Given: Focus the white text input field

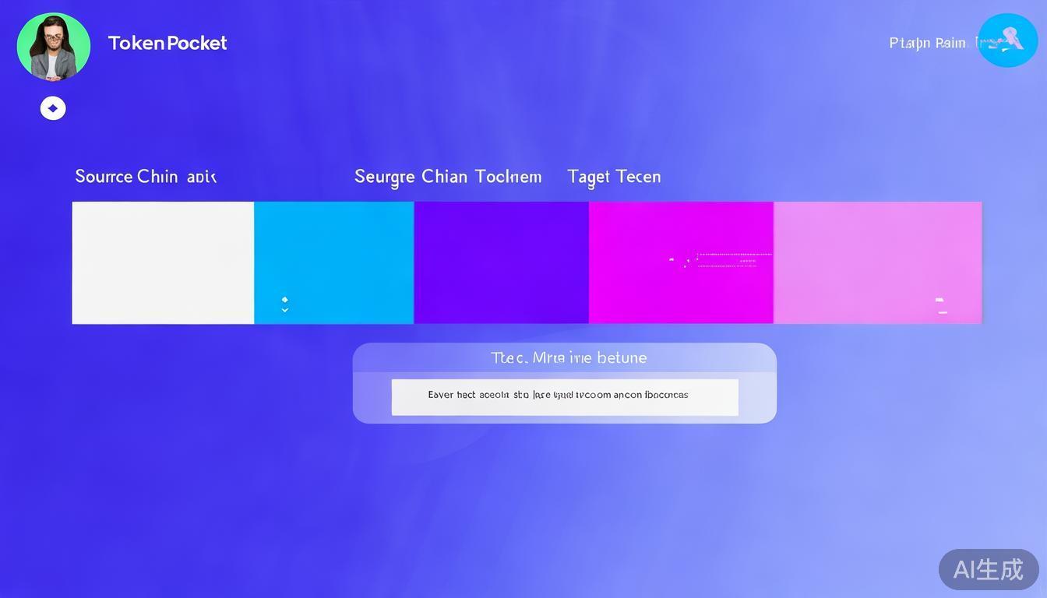Looking at the screenshot, I should (564, 397).
